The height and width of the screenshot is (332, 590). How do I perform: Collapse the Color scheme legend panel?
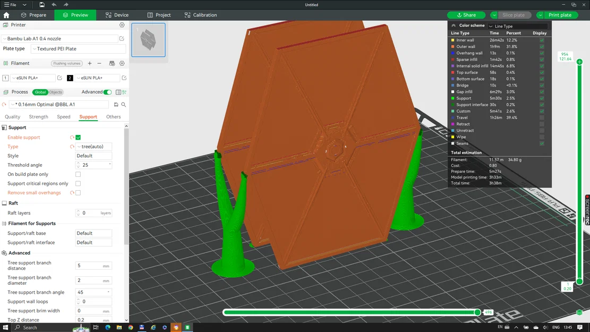pyautogui.click(x=454, y=25)
